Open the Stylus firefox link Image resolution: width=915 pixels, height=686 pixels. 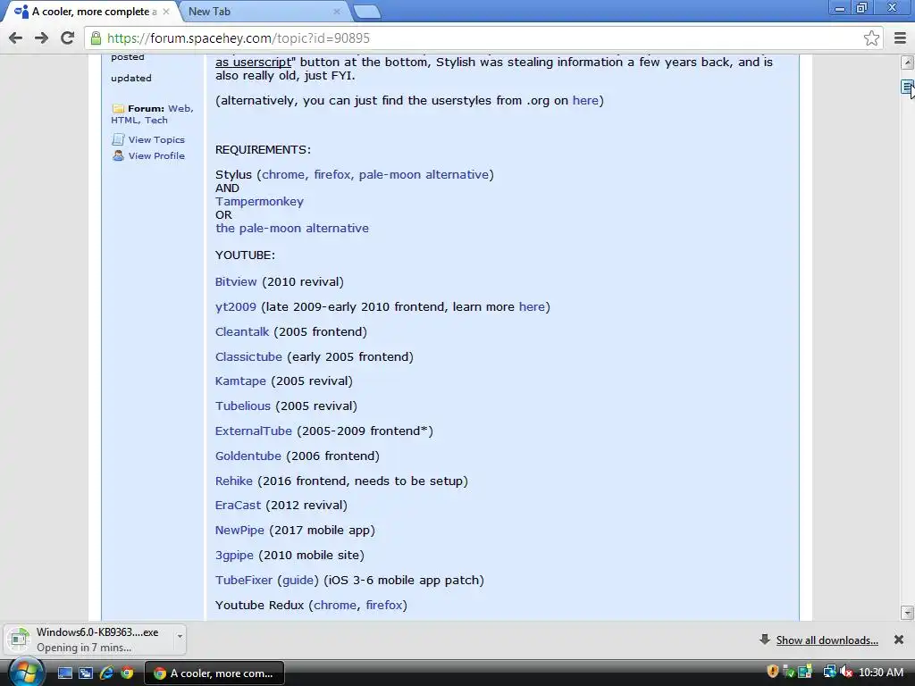332,175
